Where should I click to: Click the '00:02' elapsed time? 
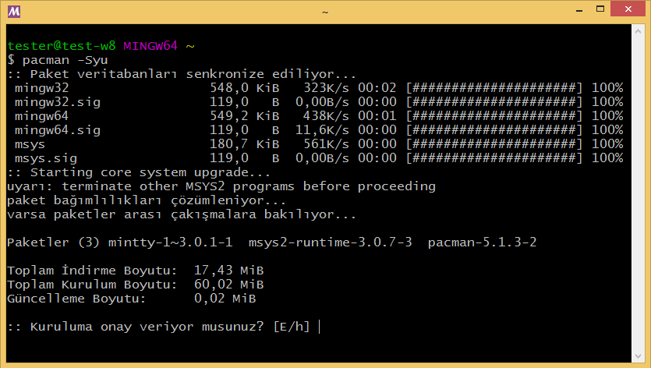pyautogui.click(x=377, y=88)
